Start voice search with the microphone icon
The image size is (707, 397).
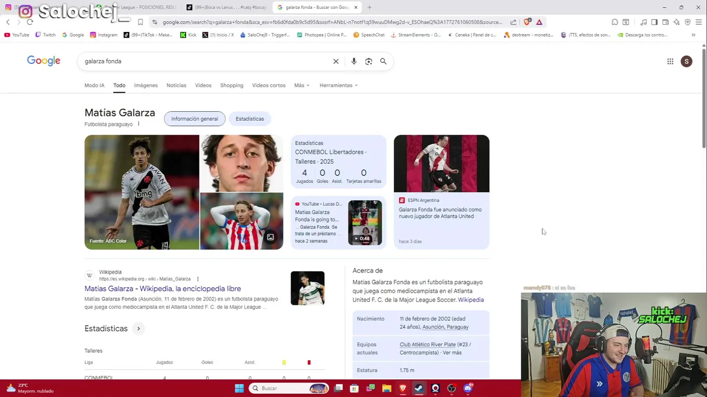pyautogui.click(x=353, y=61)
